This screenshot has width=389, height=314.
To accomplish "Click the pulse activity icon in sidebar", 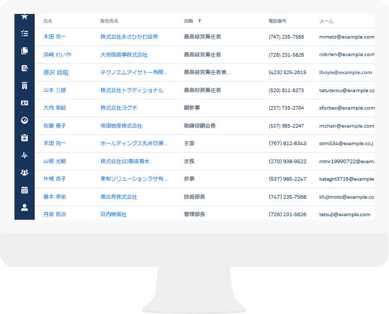I will 24,155.
